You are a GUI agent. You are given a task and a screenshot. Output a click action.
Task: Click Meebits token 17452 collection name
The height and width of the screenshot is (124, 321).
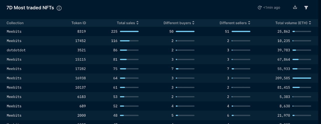coord(14,41)
